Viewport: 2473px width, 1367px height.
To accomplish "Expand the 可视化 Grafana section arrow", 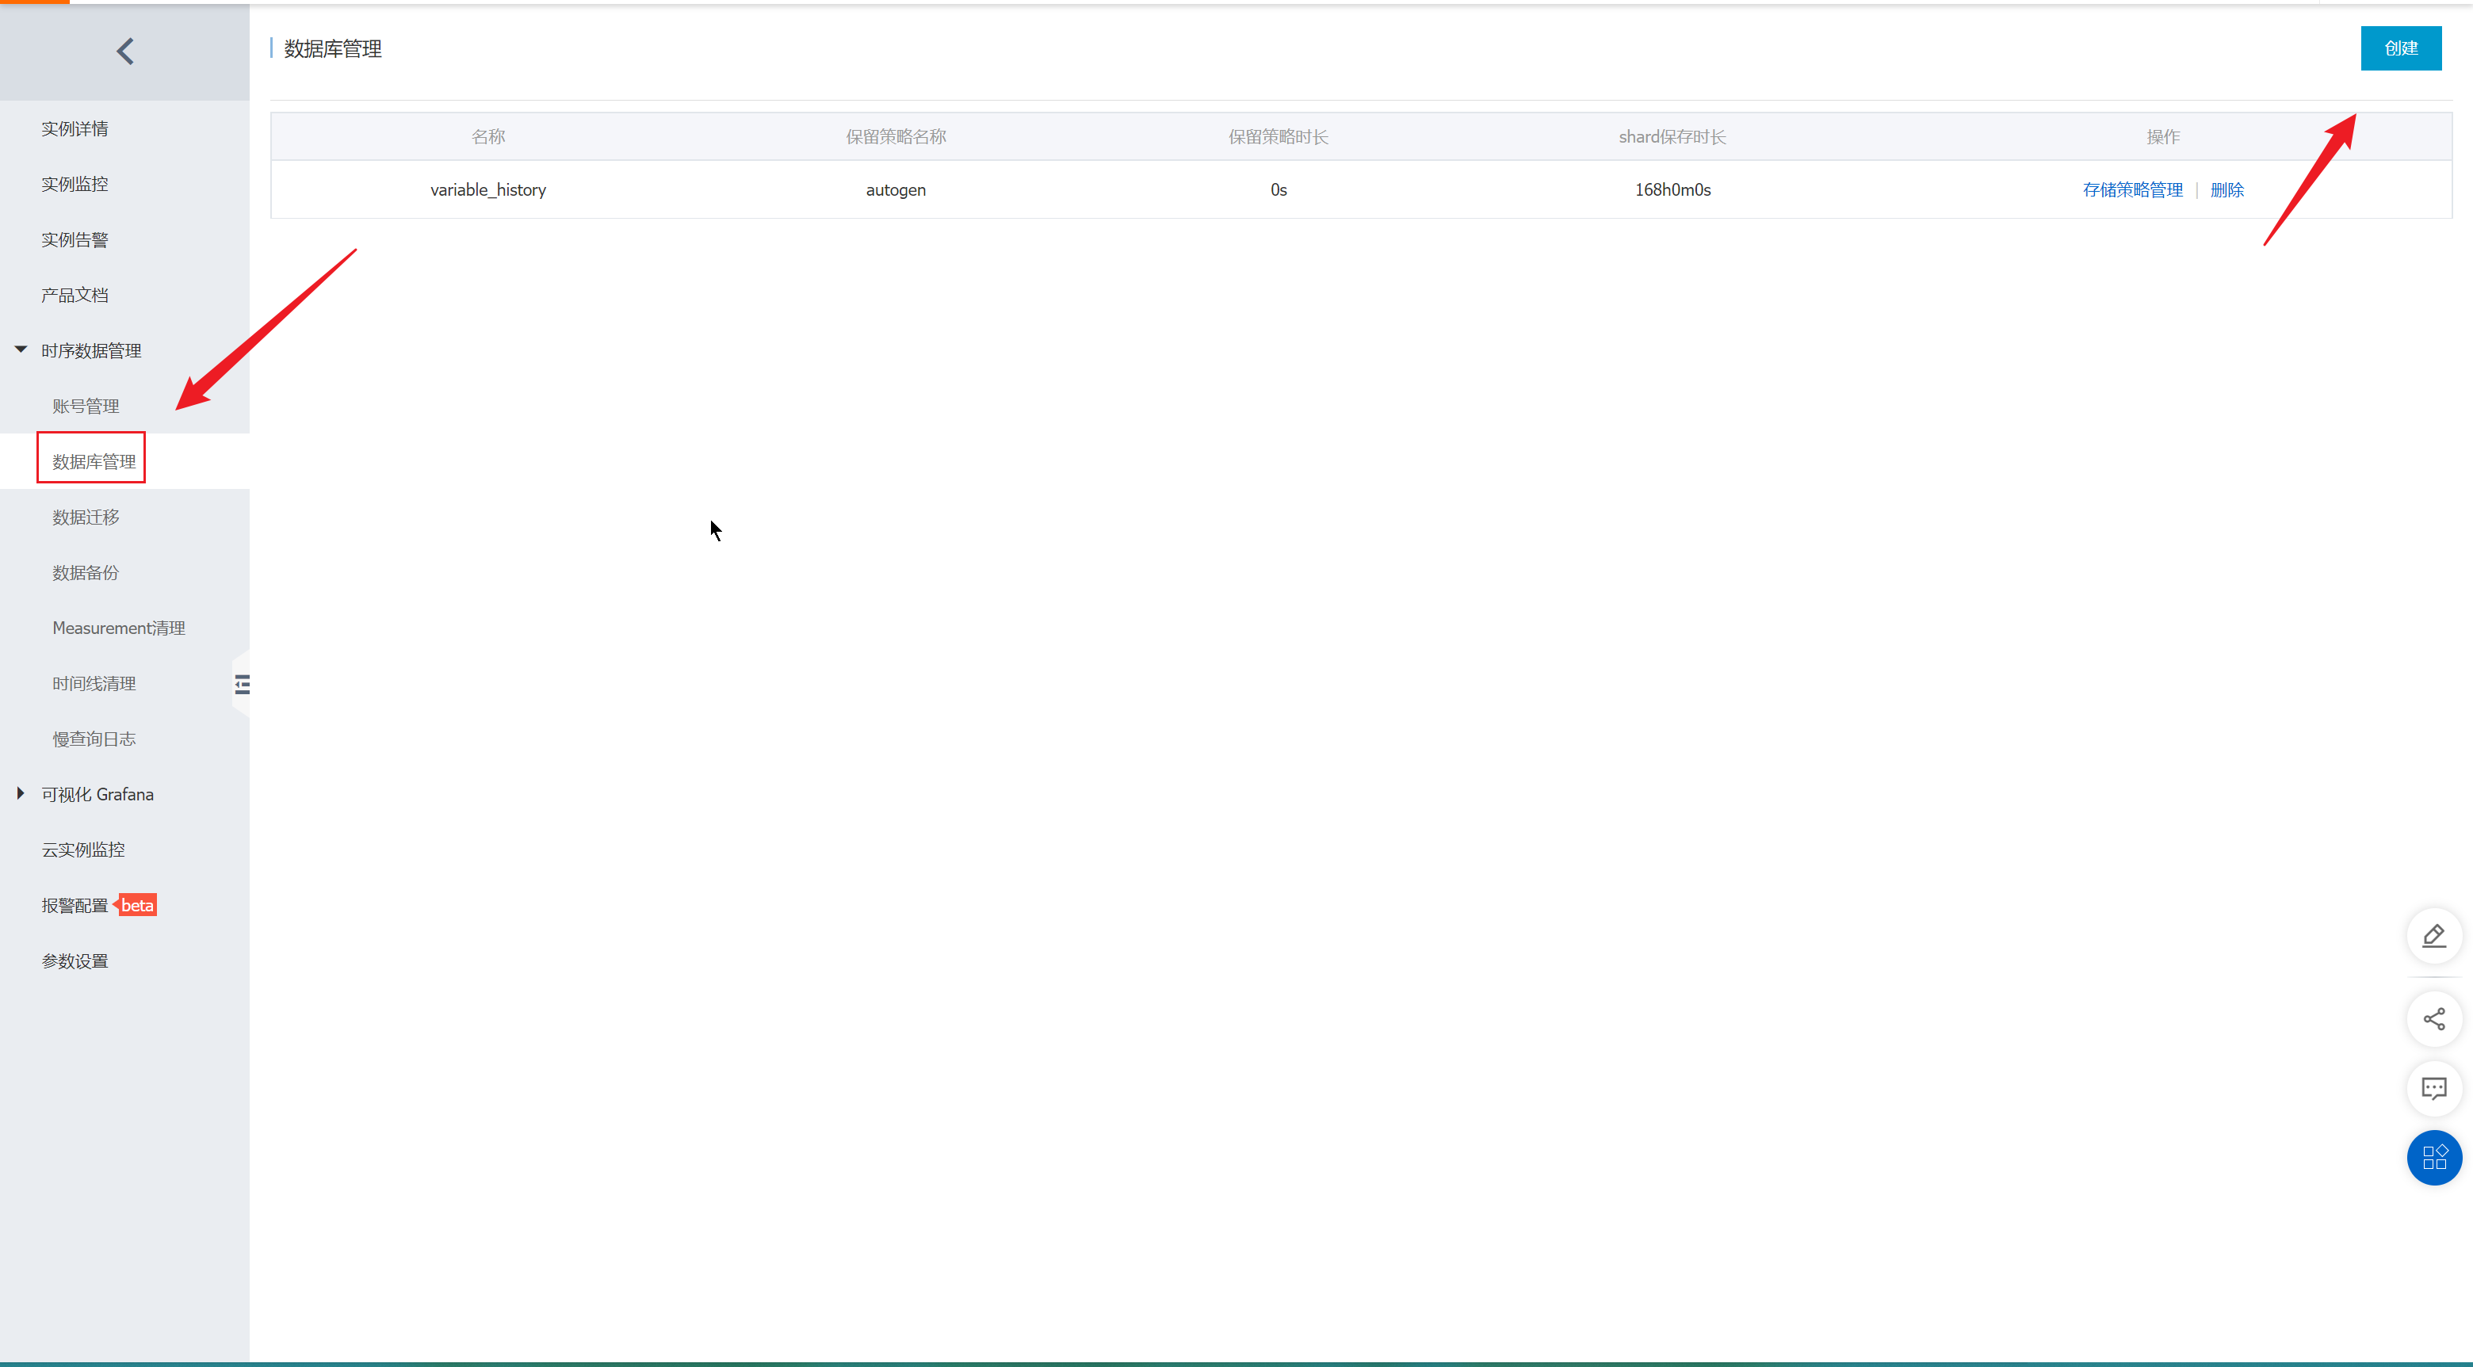I will [x=20, y=793].
